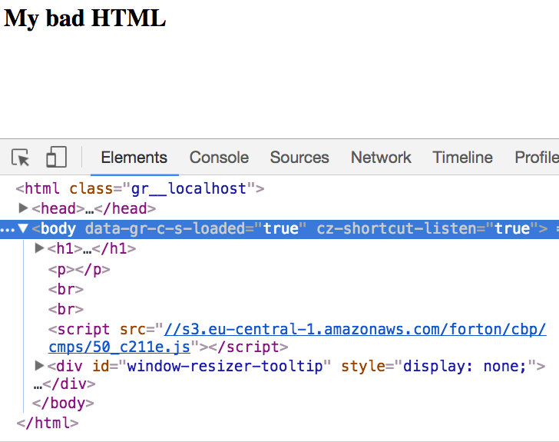This screenshot has height=442, width=559.
Task: Select the closing </html> tag
Action: [x=48, y=423]
